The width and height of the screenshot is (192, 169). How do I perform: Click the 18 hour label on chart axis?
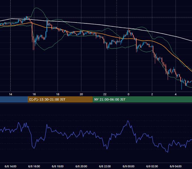(x=58, y=94)
